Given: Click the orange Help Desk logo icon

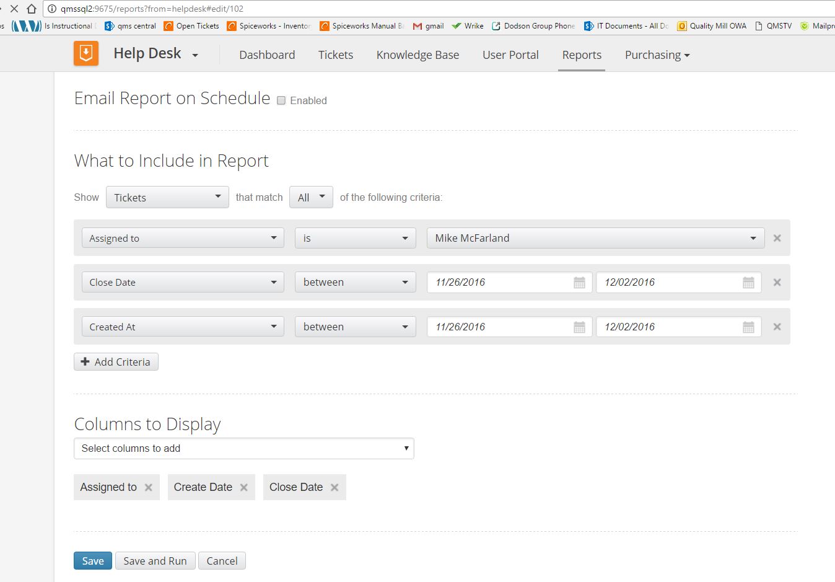Looking at the screenshot, I should 85,53.
